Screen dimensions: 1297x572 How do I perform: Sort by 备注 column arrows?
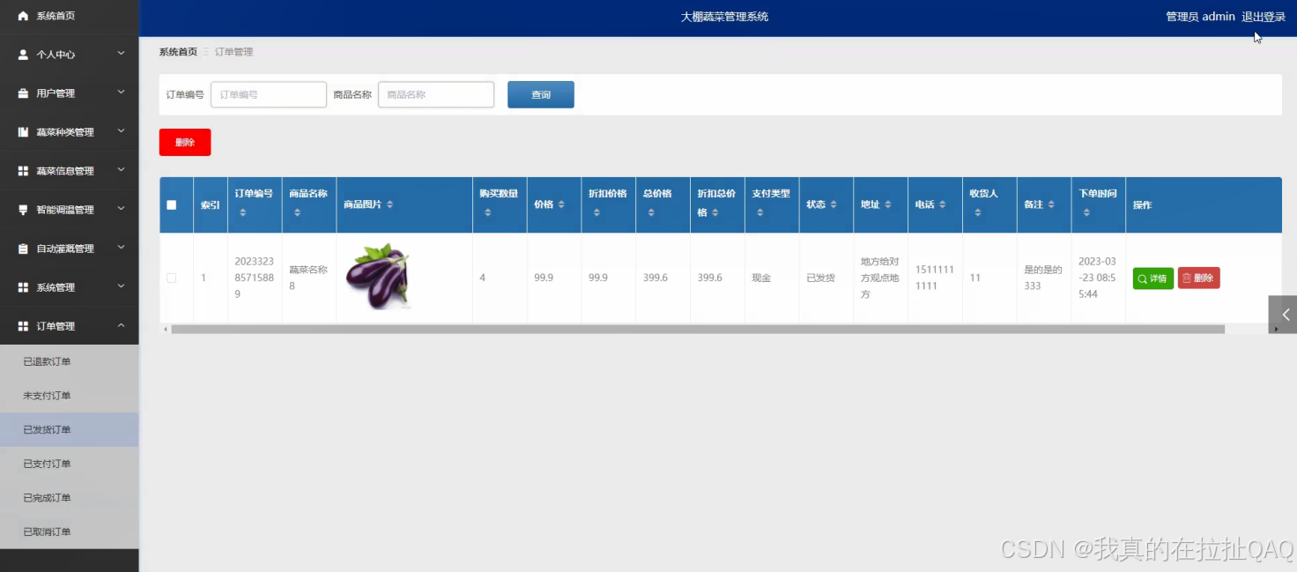1051,204
